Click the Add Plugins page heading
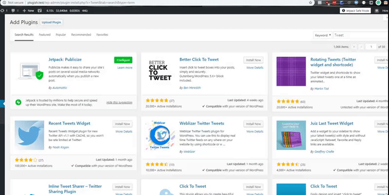 (x=24, y=22)
